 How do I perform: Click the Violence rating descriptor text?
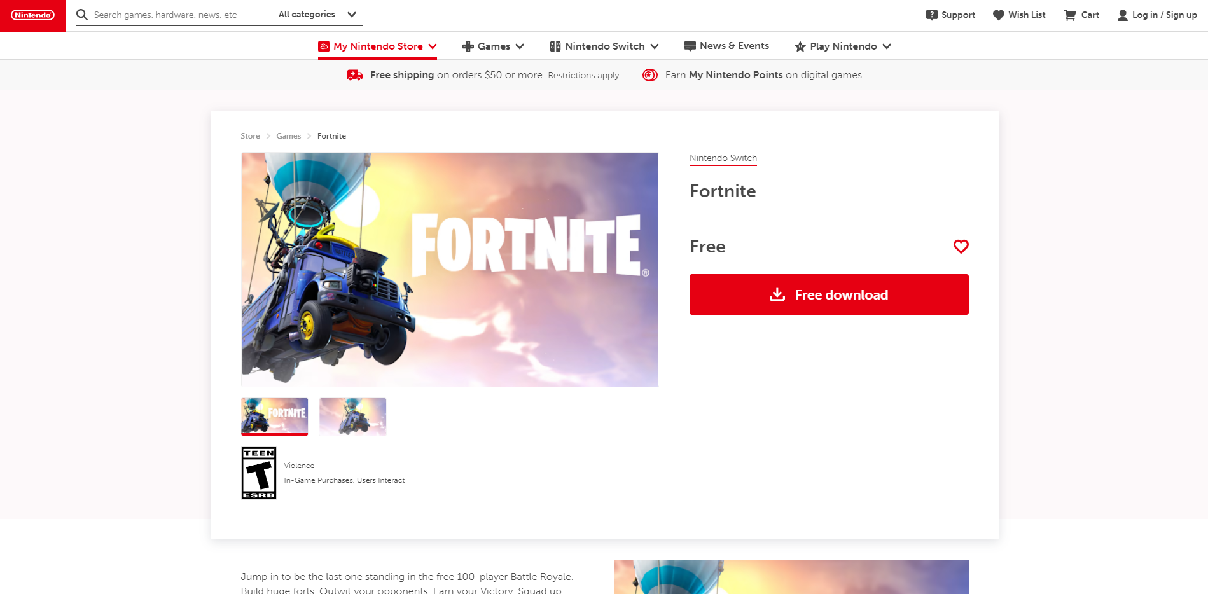[x=299, y=466]
